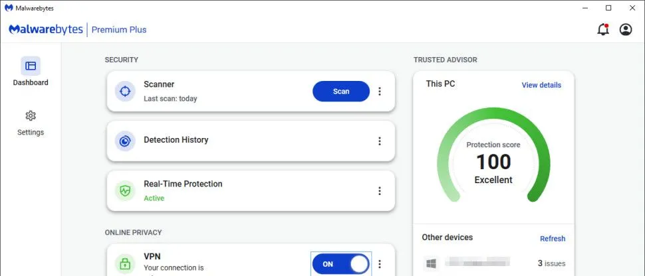Open VPN more options menu
The height and width of the screenshot is (276, 645).
coord(380,264)
